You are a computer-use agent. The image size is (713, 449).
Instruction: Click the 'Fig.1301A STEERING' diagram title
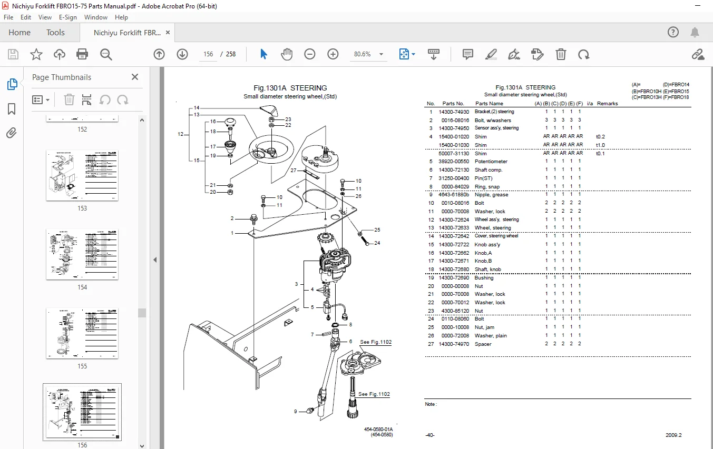[x=290, y=88]
